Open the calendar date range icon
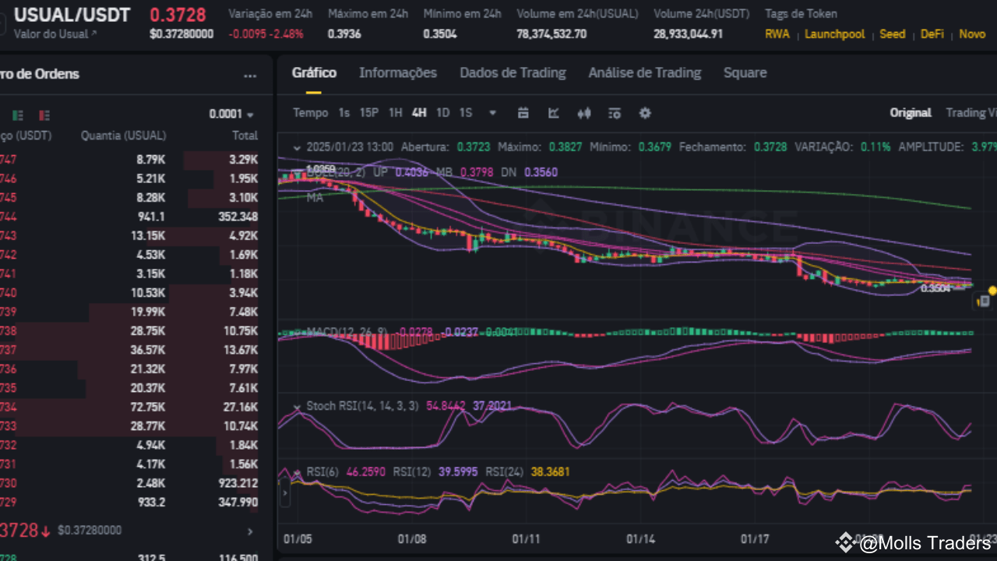This screenshot has width=997, height=561. [523, 113]
